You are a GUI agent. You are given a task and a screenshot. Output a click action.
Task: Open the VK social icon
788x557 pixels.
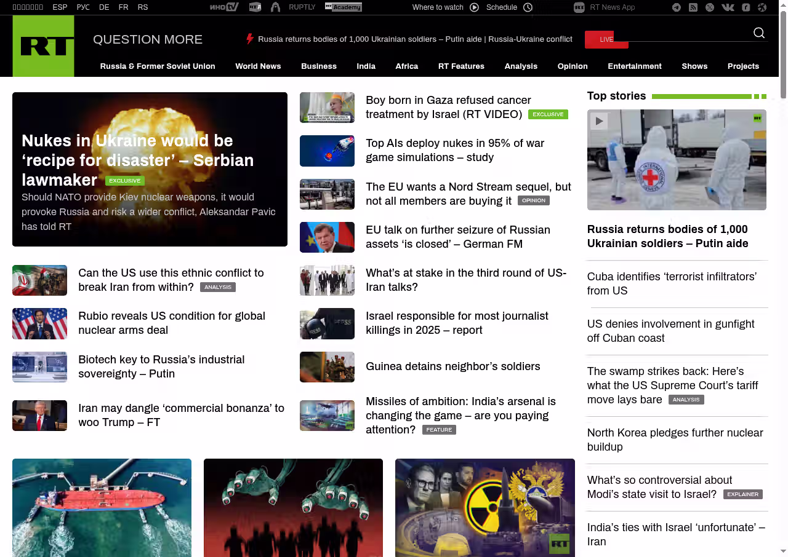pyautogui.click(x=728, y=7)
